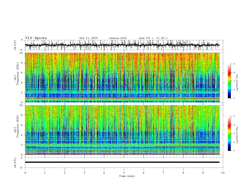The height and width of the screenshot is (194, 251).
Task: Click time axis tick label "2"
Action: (x=65, y=173)
